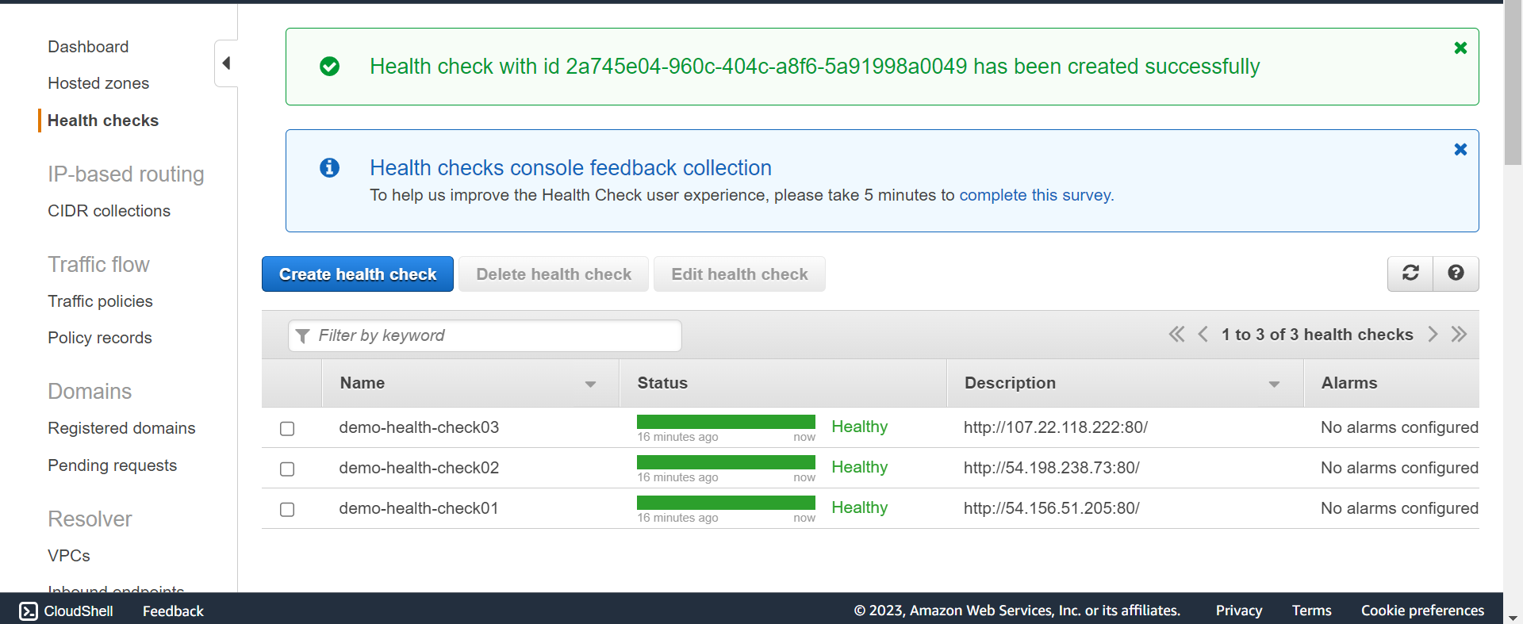
Task: Dismiss the green success notification
Action: tap(1460, 48)
